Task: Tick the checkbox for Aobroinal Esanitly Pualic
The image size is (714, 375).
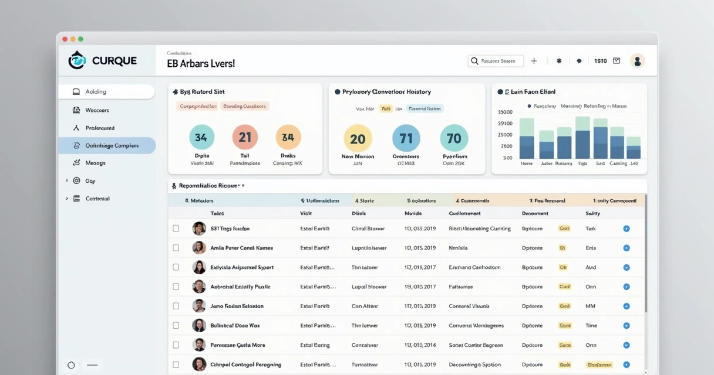Action: (x=176, y=287)
